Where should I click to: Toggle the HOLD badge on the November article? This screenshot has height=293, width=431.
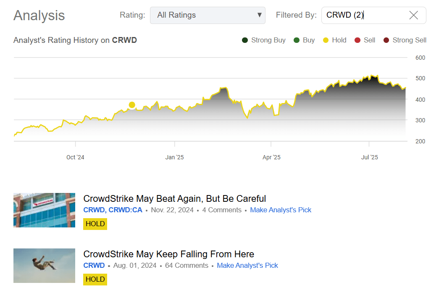click(x=95, y=224)
